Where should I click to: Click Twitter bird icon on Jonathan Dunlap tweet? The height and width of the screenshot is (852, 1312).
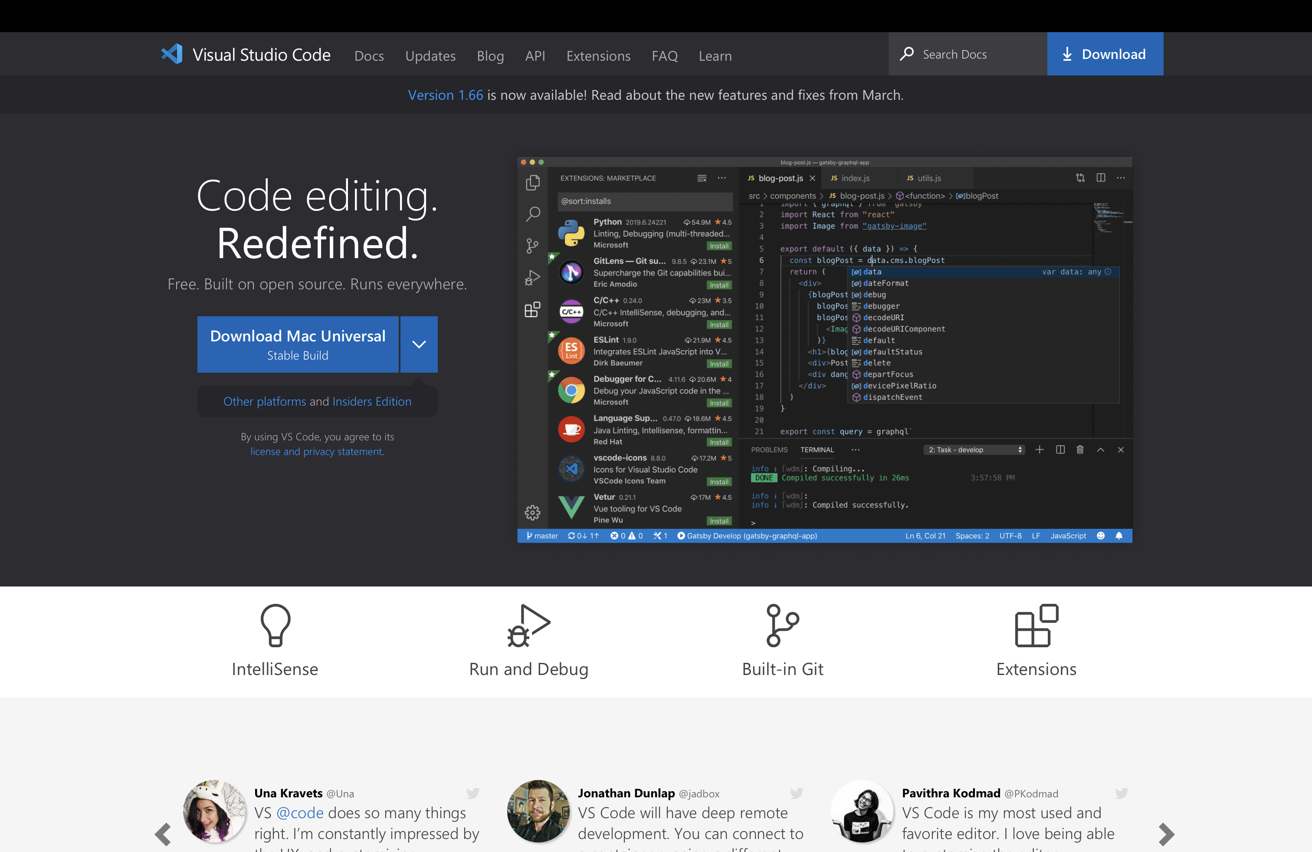[x=797, y=793]
